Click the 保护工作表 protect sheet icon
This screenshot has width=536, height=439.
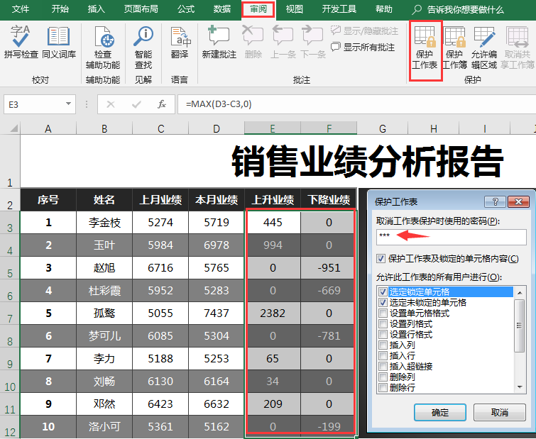coord(425,48)
